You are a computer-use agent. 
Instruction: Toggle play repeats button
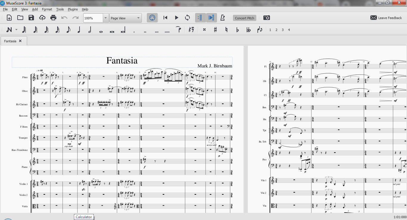click(200, 18)
